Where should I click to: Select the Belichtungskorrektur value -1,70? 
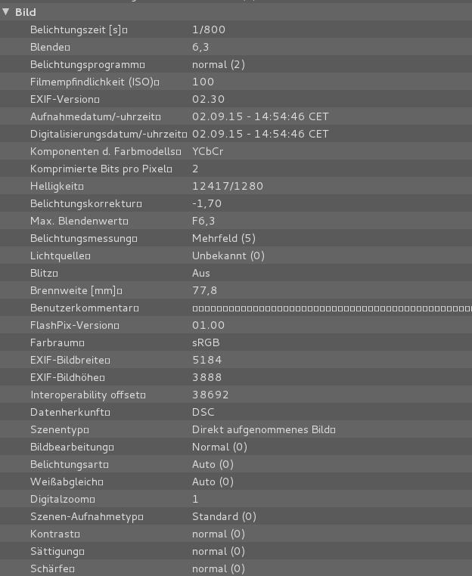click(x=206, y=203)
